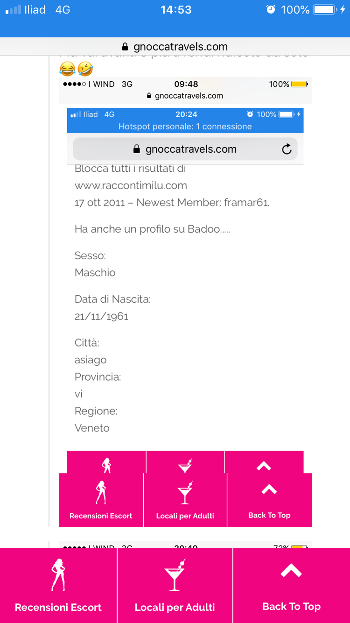Tap the small 'Back To Top' label inside the embedded screenshot
This screenshot has width=350, height=623.
pyautogui.click(x=269, y=515)
